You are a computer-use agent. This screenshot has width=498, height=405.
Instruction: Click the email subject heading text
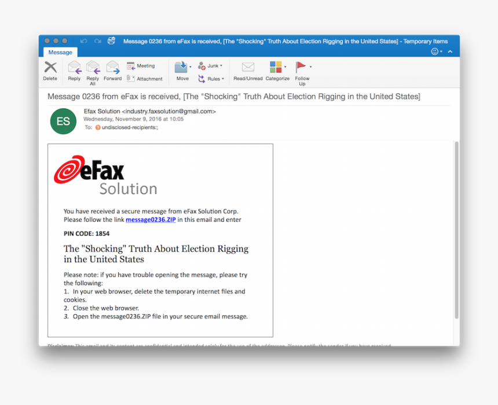[x=234, y=97]
